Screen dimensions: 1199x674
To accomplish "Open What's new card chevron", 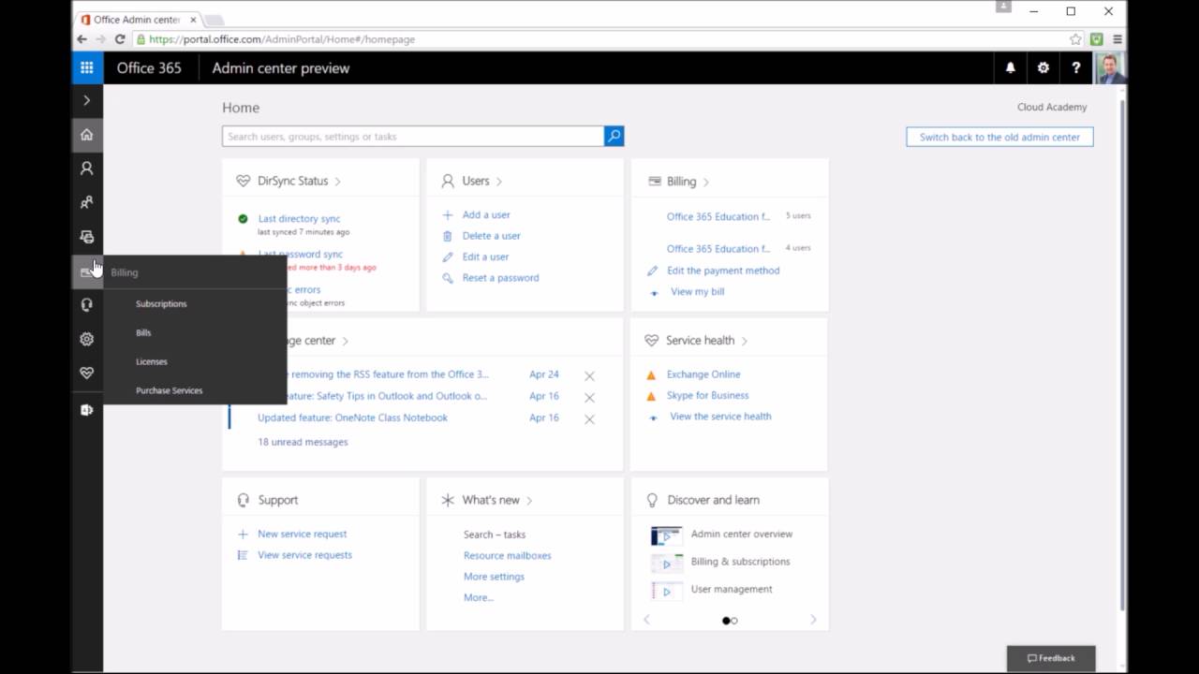I will click(x=529, y=501).
